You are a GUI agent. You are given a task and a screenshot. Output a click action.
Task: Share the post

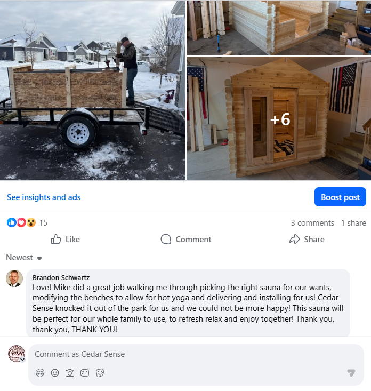307,240
